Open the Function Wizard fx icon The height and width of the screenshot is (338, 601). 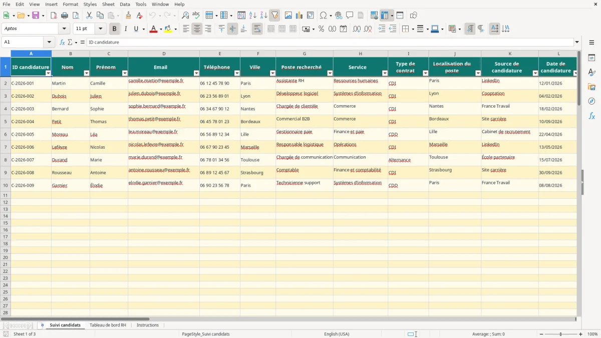(62, 42)
